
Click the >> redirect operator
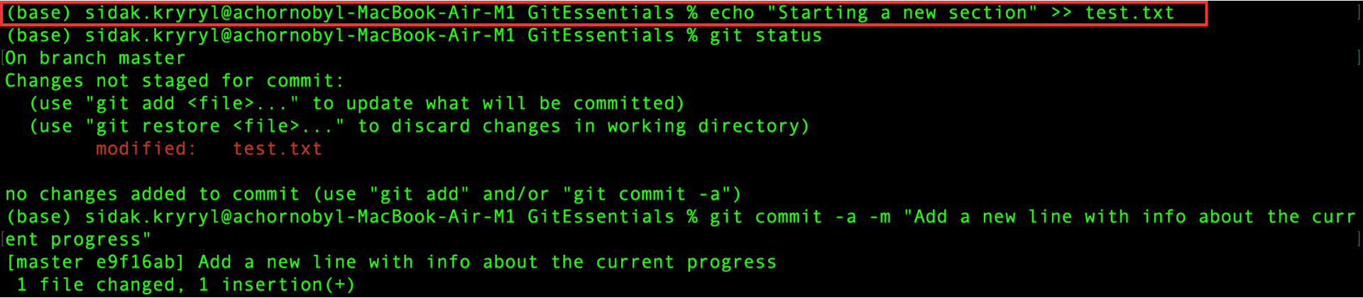pos(1061,13)
